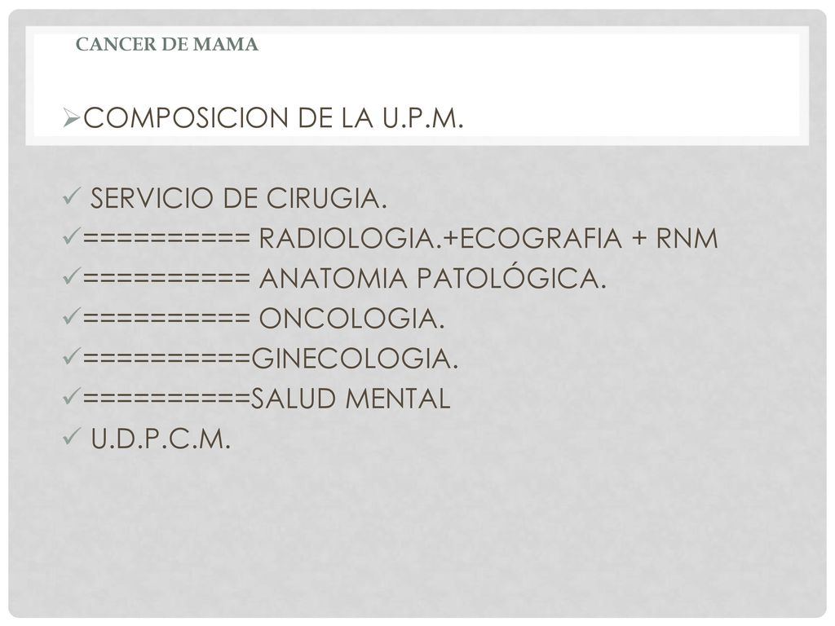
Task: Click the SERVICIO DE CIRUGIA. text
Action: click(x=239, y=199)
